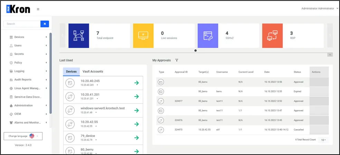
Task: Click the Users icon in the sidebar
Action: click(x=11, y=46)
